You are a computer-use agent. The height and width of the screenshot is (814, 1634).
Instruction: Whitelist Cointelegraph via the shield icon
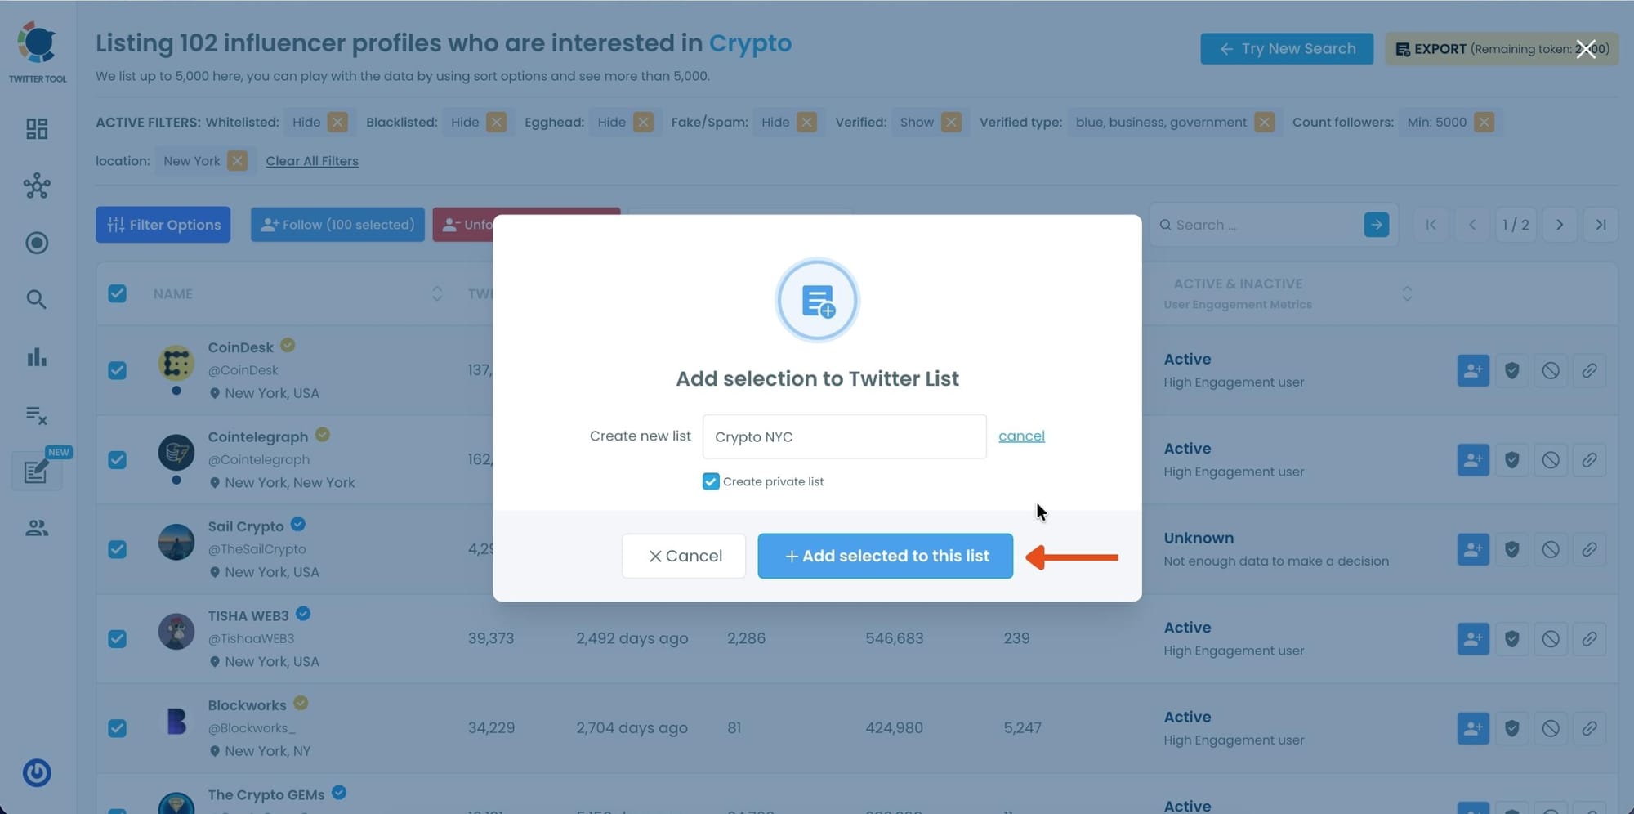click(x=1511, y=459)
